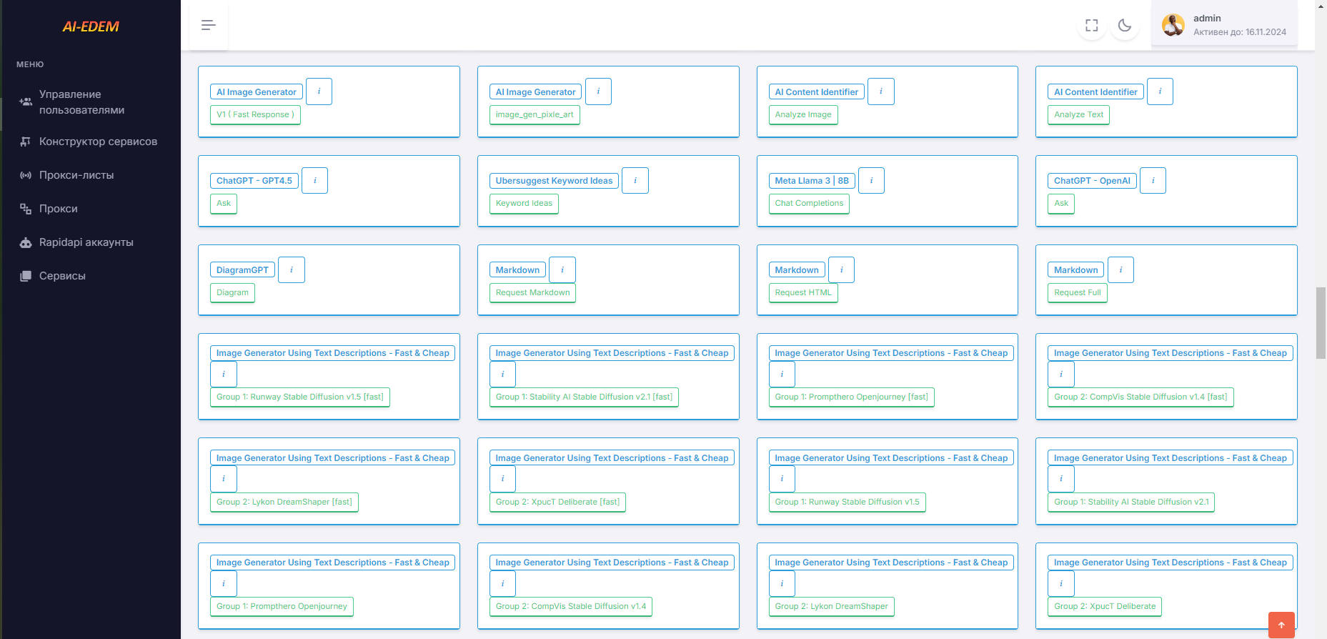Open the Chat Completions endpoint

pos(809,203)
